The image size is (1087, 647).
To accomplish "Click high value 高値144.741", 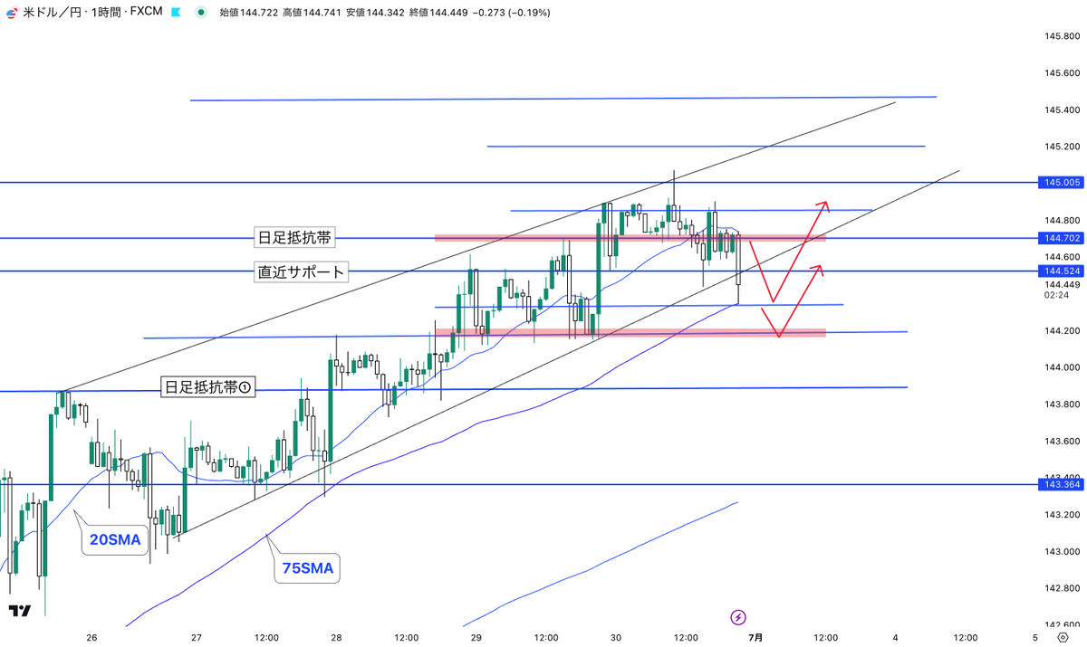I will (x=312, y=13).
